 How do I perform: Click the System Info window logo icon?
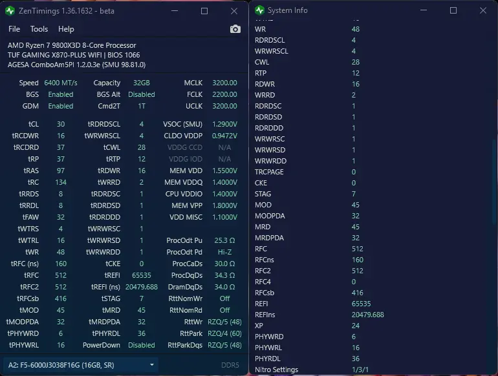[259, 10]
